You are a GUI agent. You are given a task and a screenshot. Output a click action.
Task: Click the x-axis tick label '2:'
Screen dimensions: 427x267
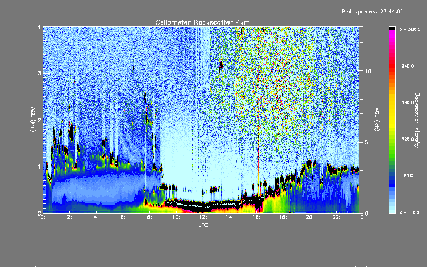pos(69,217)
